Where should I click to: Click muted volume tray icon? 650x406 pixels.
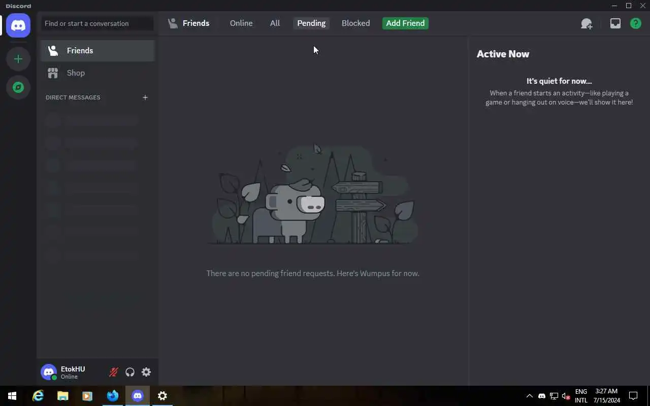[x=566, y=396]
